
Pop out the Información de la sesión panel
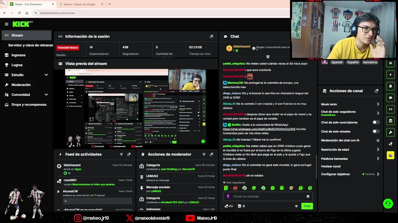click(x=211, y=37)
